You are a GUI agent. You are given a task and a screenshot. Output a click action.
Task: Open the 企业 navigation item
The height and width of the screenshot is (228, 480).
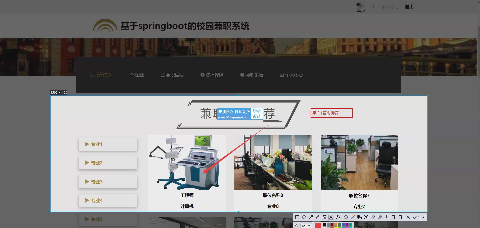coord(137,75)
